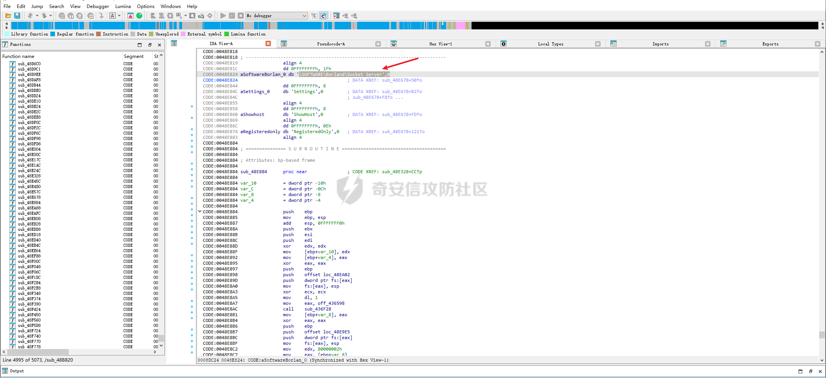This screenshot has width=826, height=378.
Task: Sort by the Function name column header
Action: (61, 56)
